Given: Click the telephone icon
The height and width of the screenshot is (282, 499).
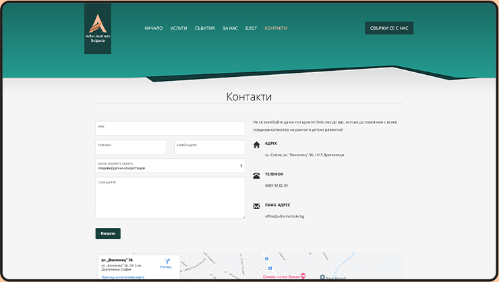Looking at the screenshot, I should pyautogui.click(x=256, y=175).
